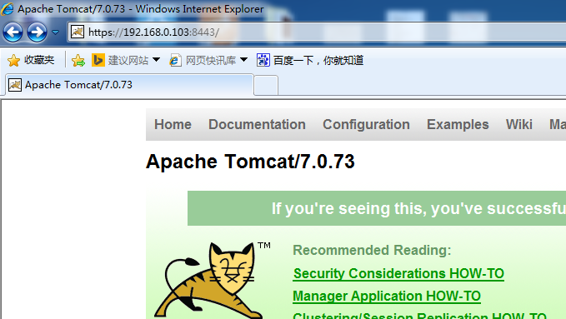Open the 百度一下，你就知道 favorite link
566x319 pixels.
(x=310, y=60)
